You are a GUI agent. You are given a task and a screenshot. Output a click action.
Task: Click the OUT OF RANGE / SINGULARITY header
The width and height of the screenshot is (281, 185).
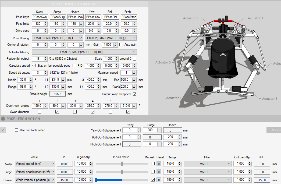pos(74,4)
